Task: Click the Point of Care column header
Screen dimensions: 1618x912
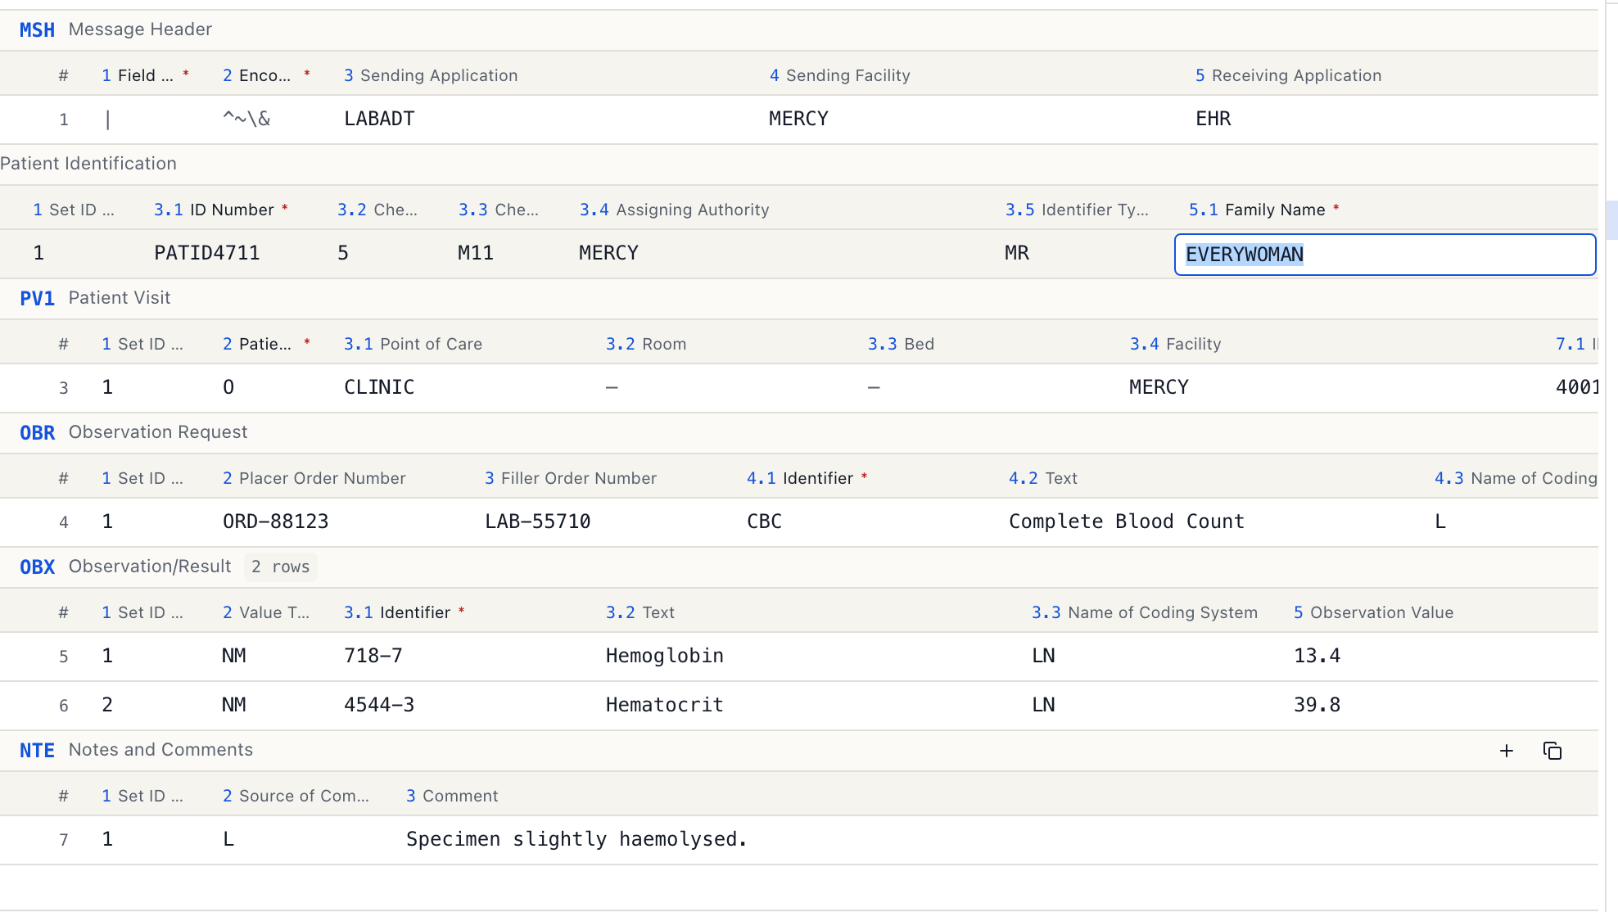Action: click(413, 344)
